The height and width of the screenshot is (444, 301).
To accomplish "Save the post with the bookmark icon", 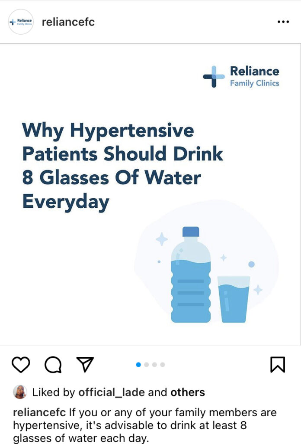I will (x=278, y=364).
